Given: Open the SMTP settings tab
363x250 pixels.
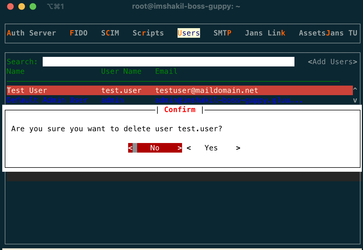Looking at the screenshot, I should pos(222,33).
